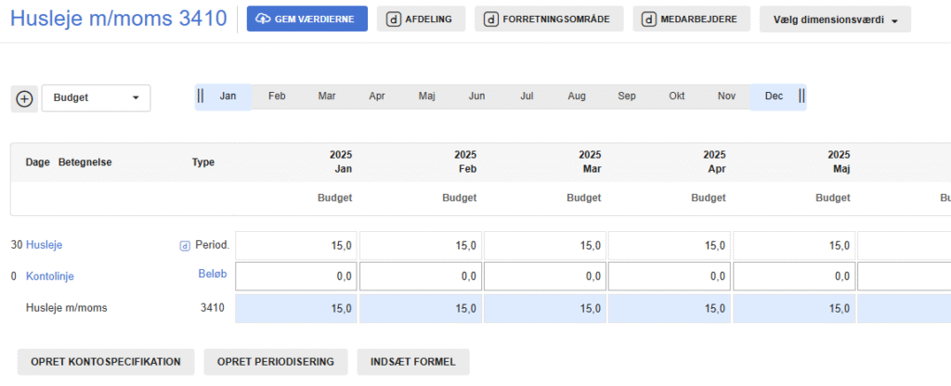
Task: Select Mar in the month timeline
Action: click(327, 96)
